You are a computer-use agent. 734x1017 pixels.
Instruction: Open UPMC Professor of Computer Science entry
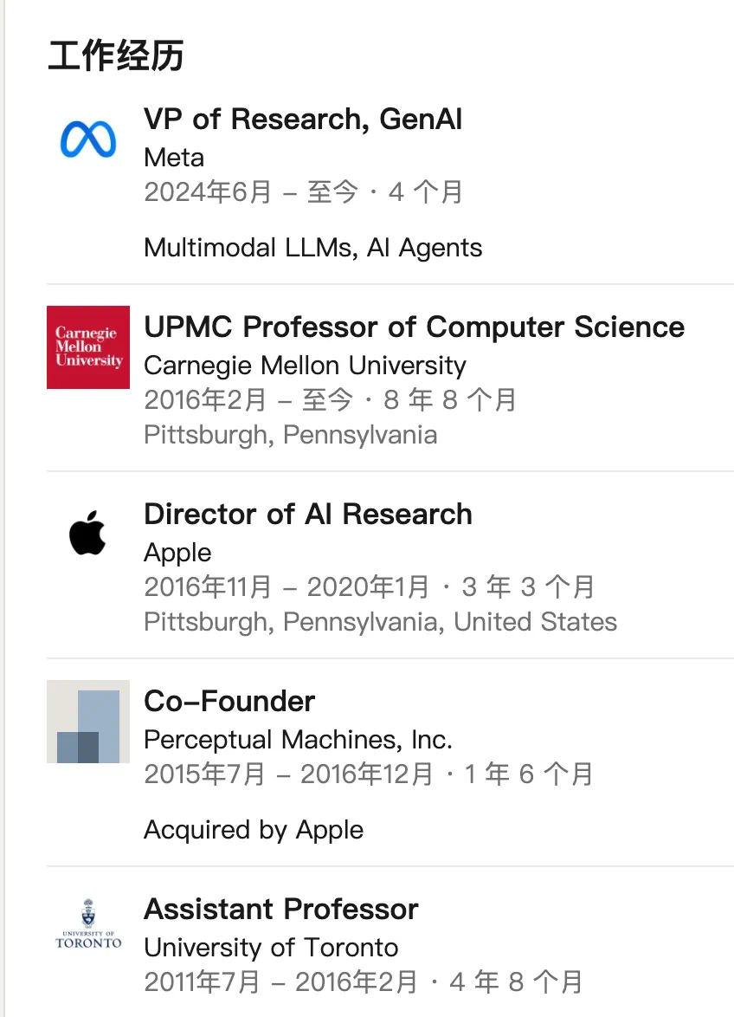pos(414,327)
